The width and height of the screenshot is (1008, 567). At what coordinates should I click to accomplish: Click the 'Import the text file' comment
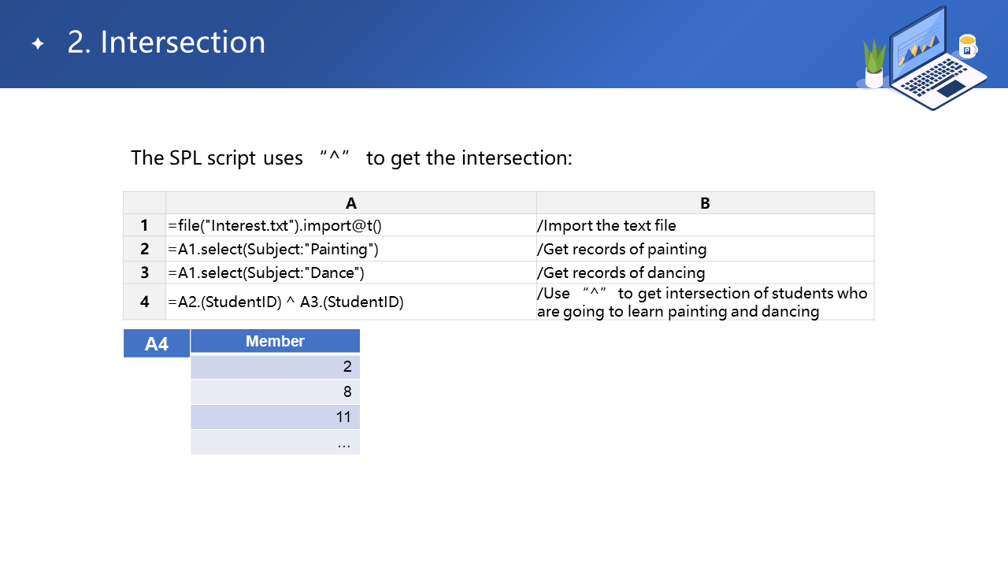(x=606, y=225)
